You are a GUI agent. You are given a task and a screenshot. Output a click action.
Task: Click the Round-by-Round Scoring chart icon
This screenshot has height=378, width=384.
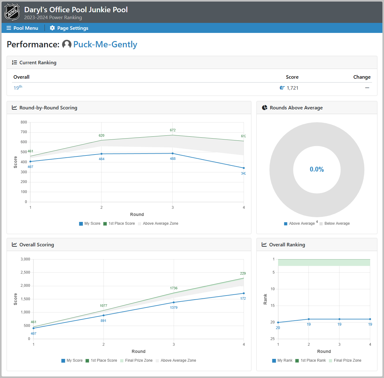pos(14,108)
